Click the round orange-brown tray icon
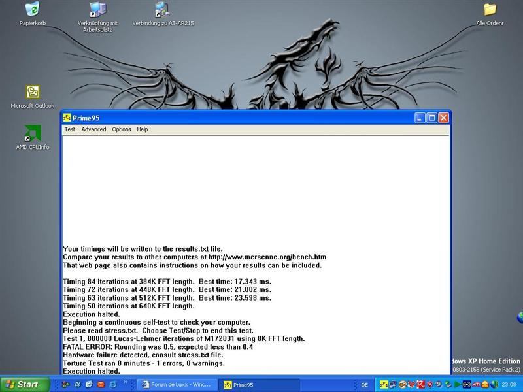Viewport: 523px width, 392px height. click(403, 384)
